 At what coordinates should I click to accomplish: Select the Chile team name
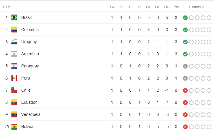26,90
